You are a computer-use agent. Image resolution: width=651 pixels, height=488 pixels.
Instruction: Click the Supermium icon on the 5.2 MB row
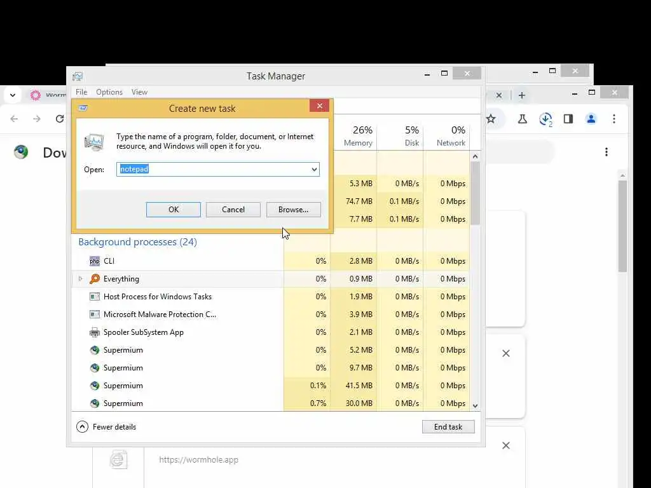pyautogui.click(x=95, y=350)
